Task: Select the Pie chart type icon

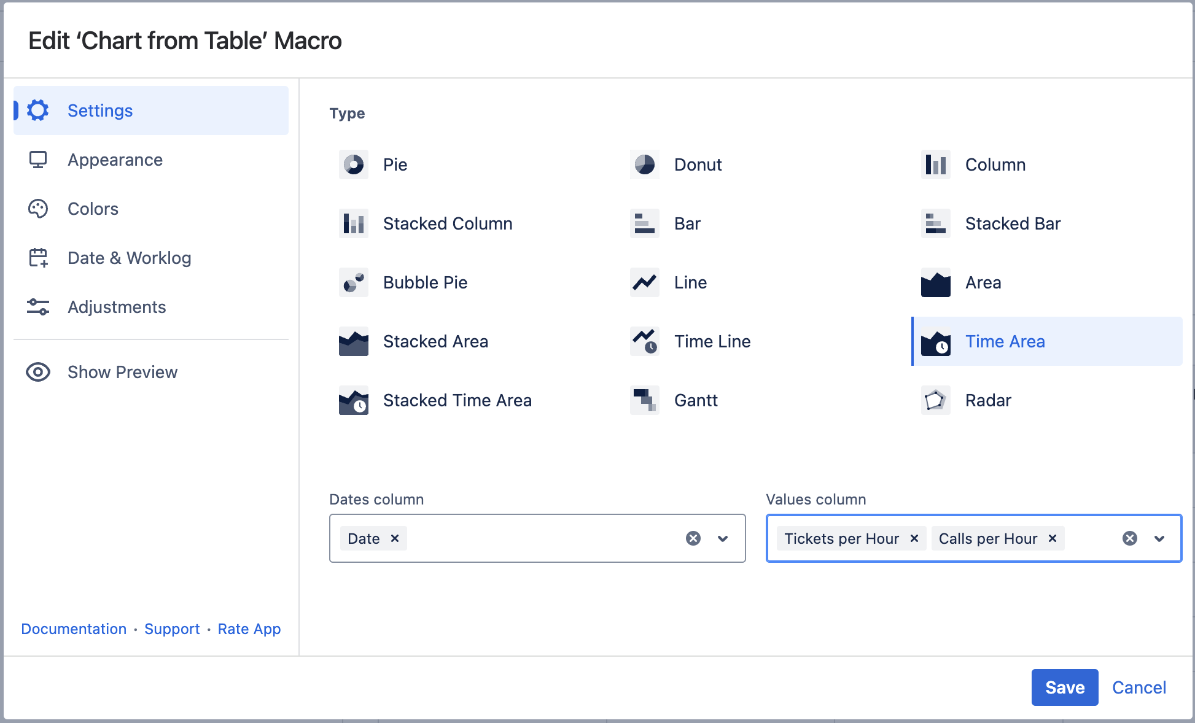Action: [x=353, y=164]
